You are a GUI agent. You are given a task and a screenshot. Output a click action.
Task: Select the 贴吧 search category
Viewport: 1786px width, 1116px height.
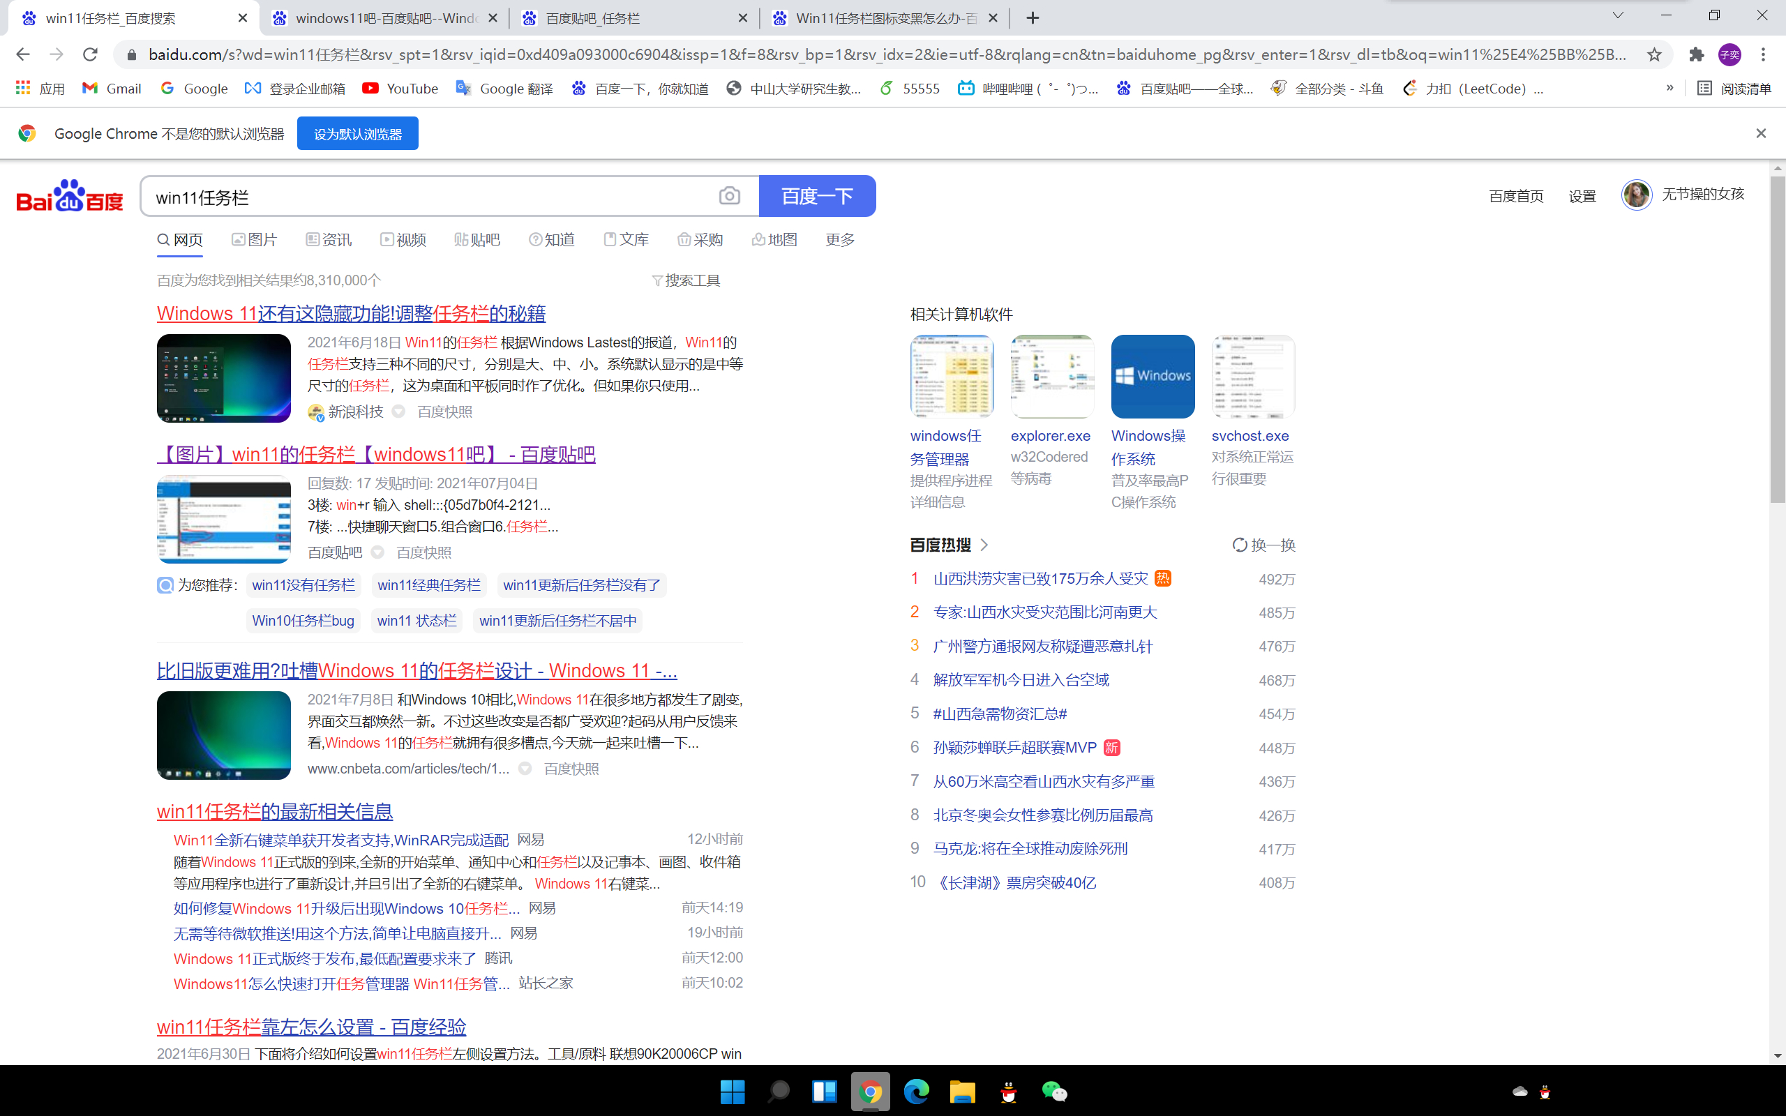tap(476, 240)
